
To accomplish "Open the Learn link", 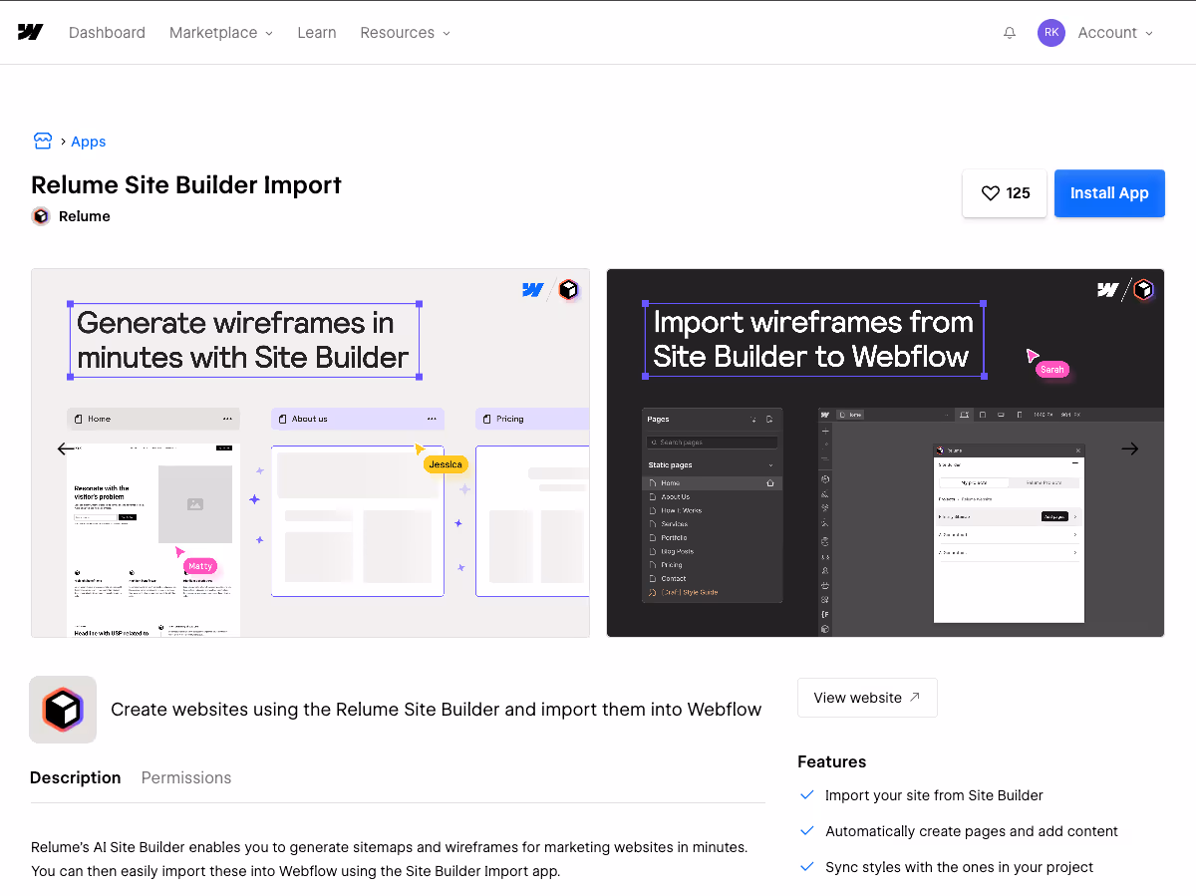I will point(317,32).
